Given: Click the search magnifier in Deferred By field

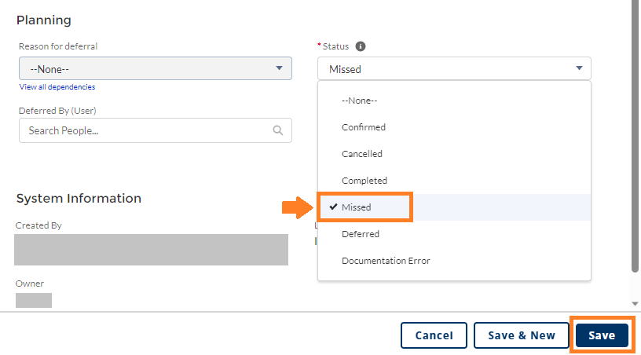Looking at the screenshot, I should [278, 131].
